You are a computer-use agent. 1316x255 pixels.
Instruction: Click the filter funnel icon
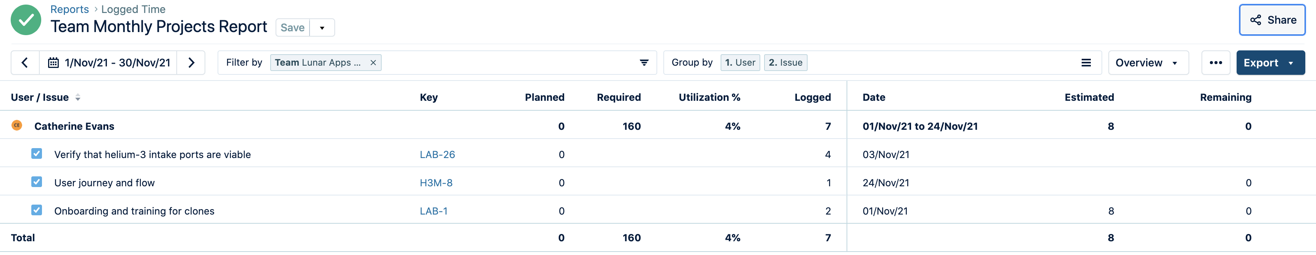click(x=644, y=63)
